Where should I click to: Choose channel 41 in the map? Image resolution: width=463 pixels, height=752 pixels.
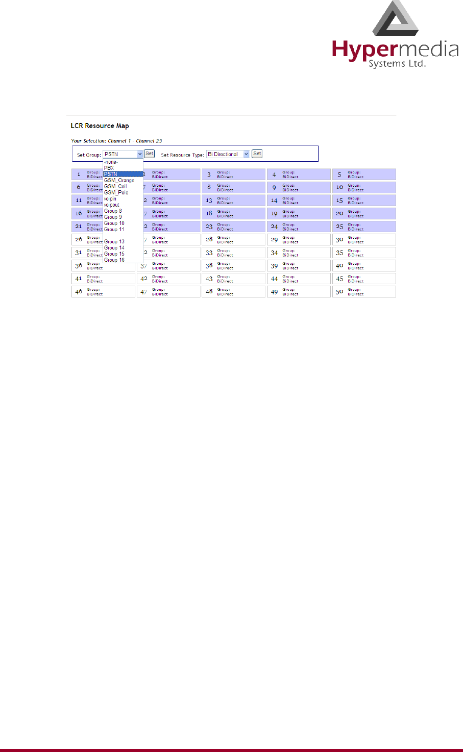(103, 279)
